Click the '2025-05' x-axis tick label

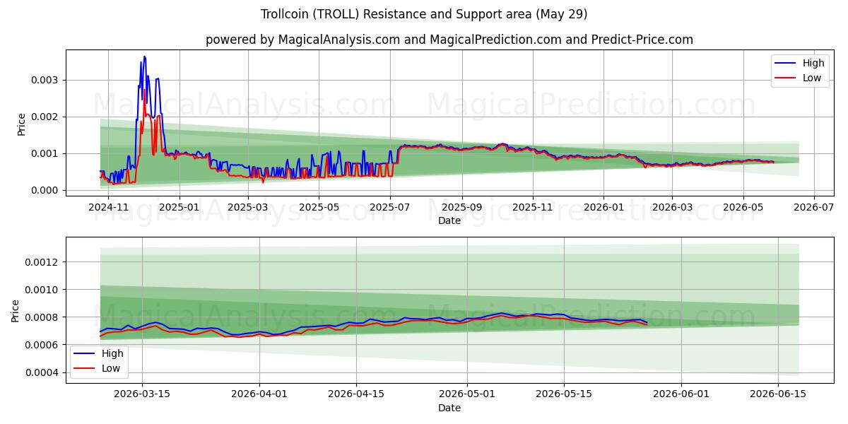(319, 207)
